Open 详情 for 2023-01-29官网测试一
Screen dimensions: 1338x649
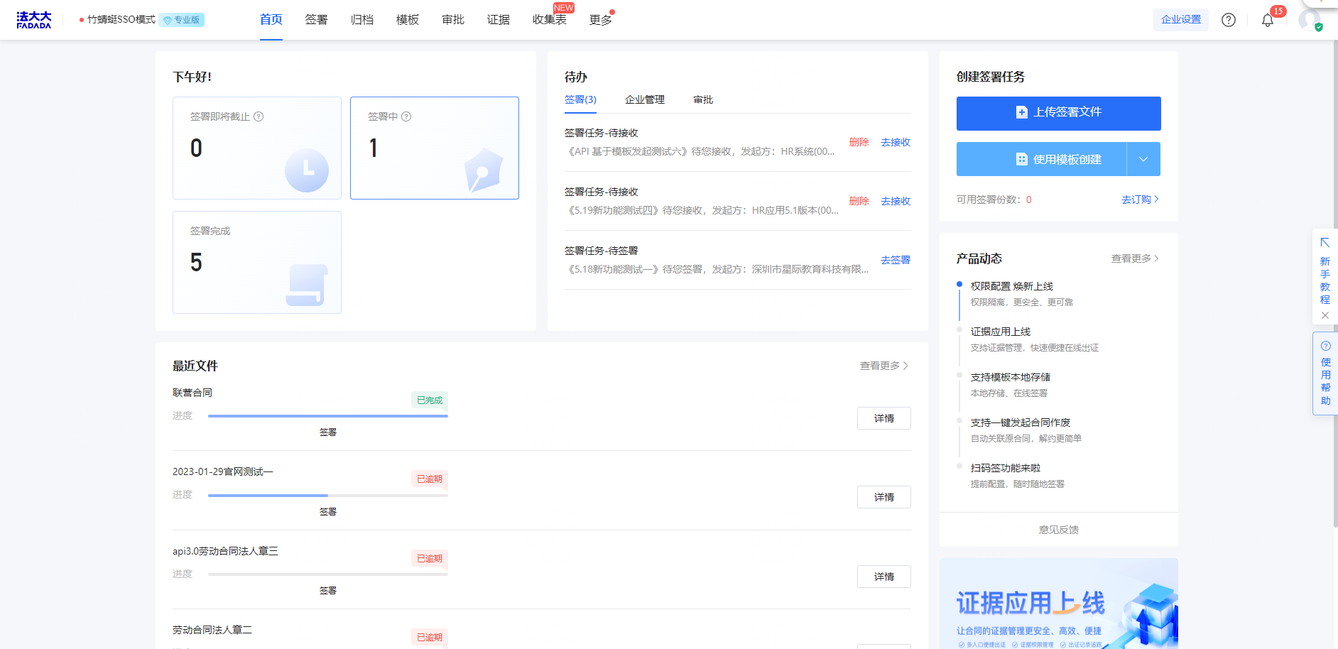tap(884, 497)
